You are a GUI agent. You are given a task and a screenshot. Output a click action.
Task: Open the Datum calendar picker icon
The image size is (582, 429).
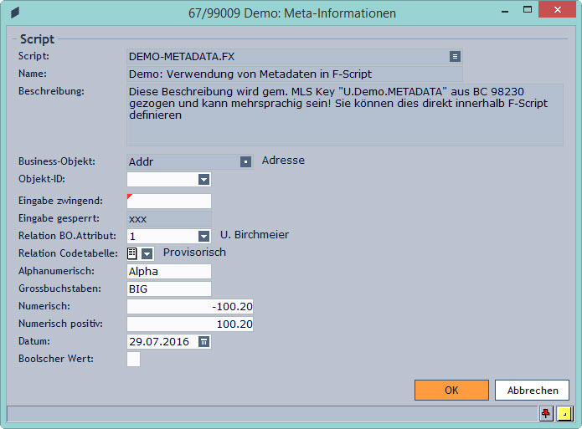pyautogui.click(x=203, y=341)
